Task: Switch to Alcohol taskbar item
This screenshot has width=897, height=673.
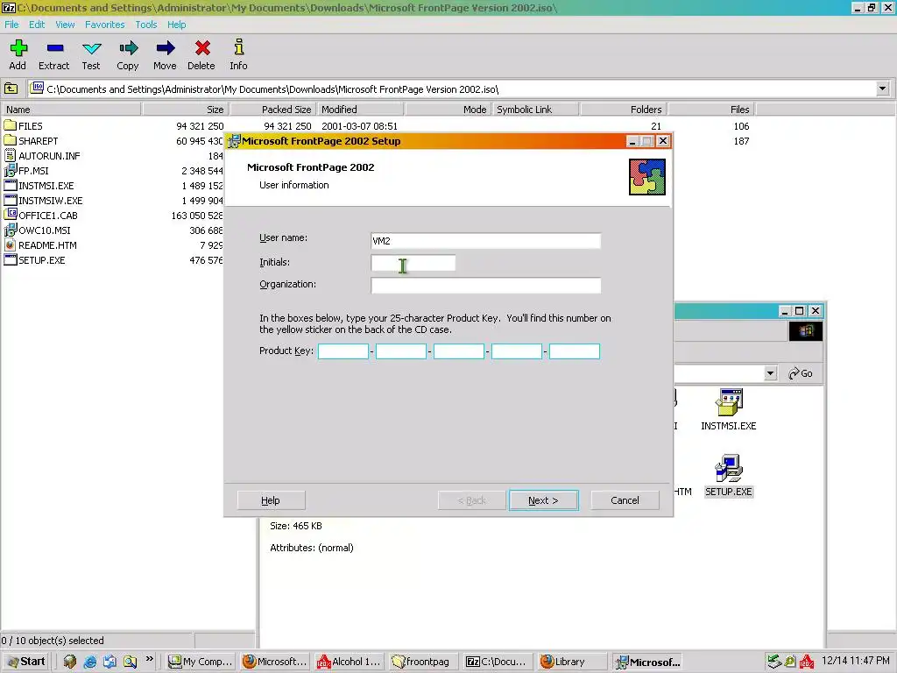Action: pos(349,662)
